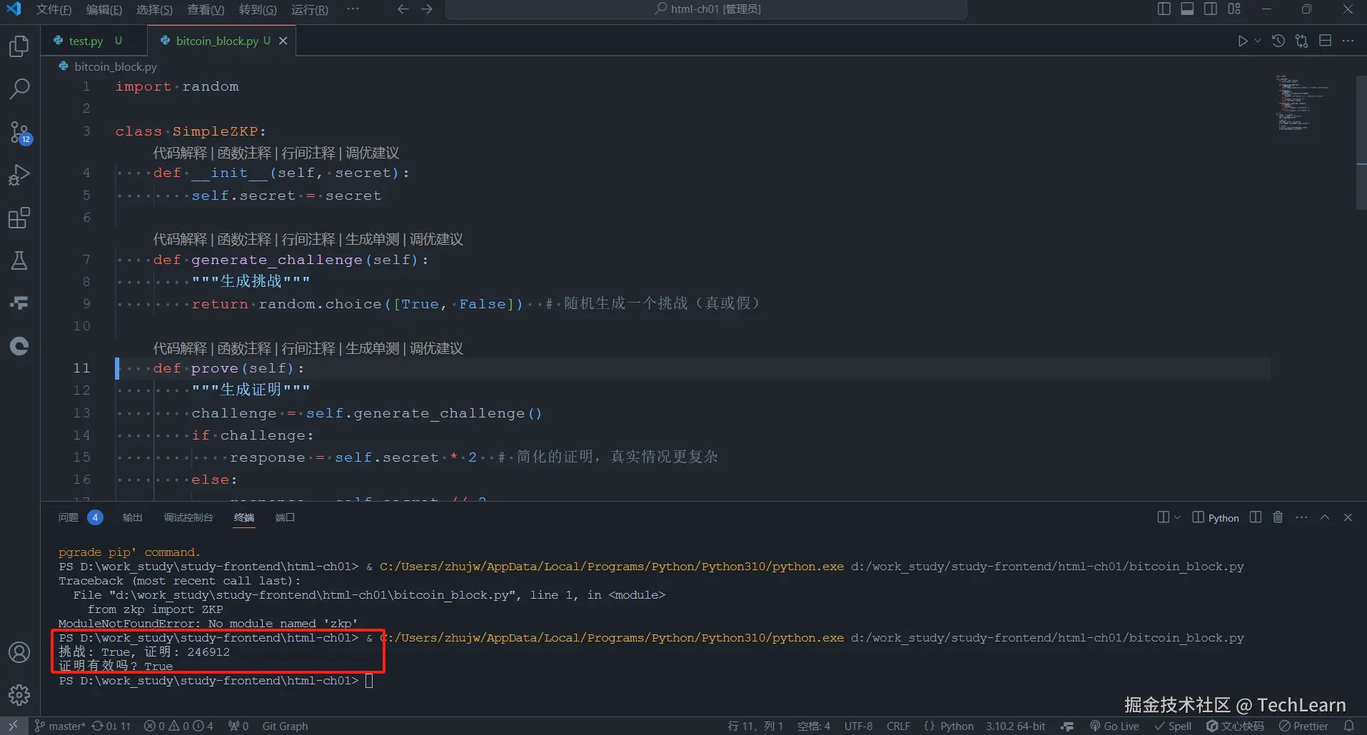This screenshot has height=735, width=1367.
Task: Go to line via 行 11, 列 1
Action: 755,726
